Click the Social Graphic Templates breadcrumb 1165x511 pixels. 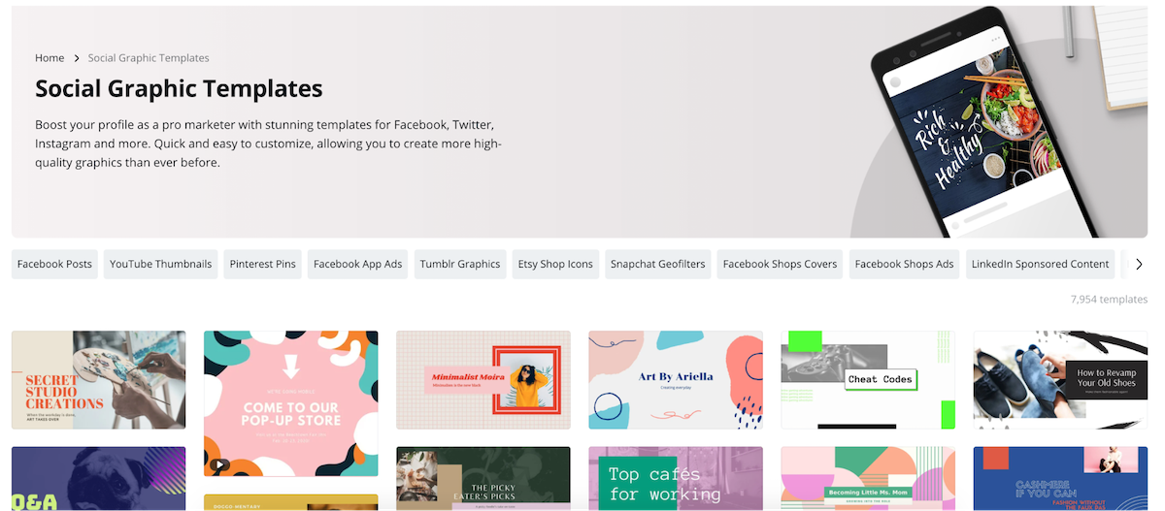[149, 58]
